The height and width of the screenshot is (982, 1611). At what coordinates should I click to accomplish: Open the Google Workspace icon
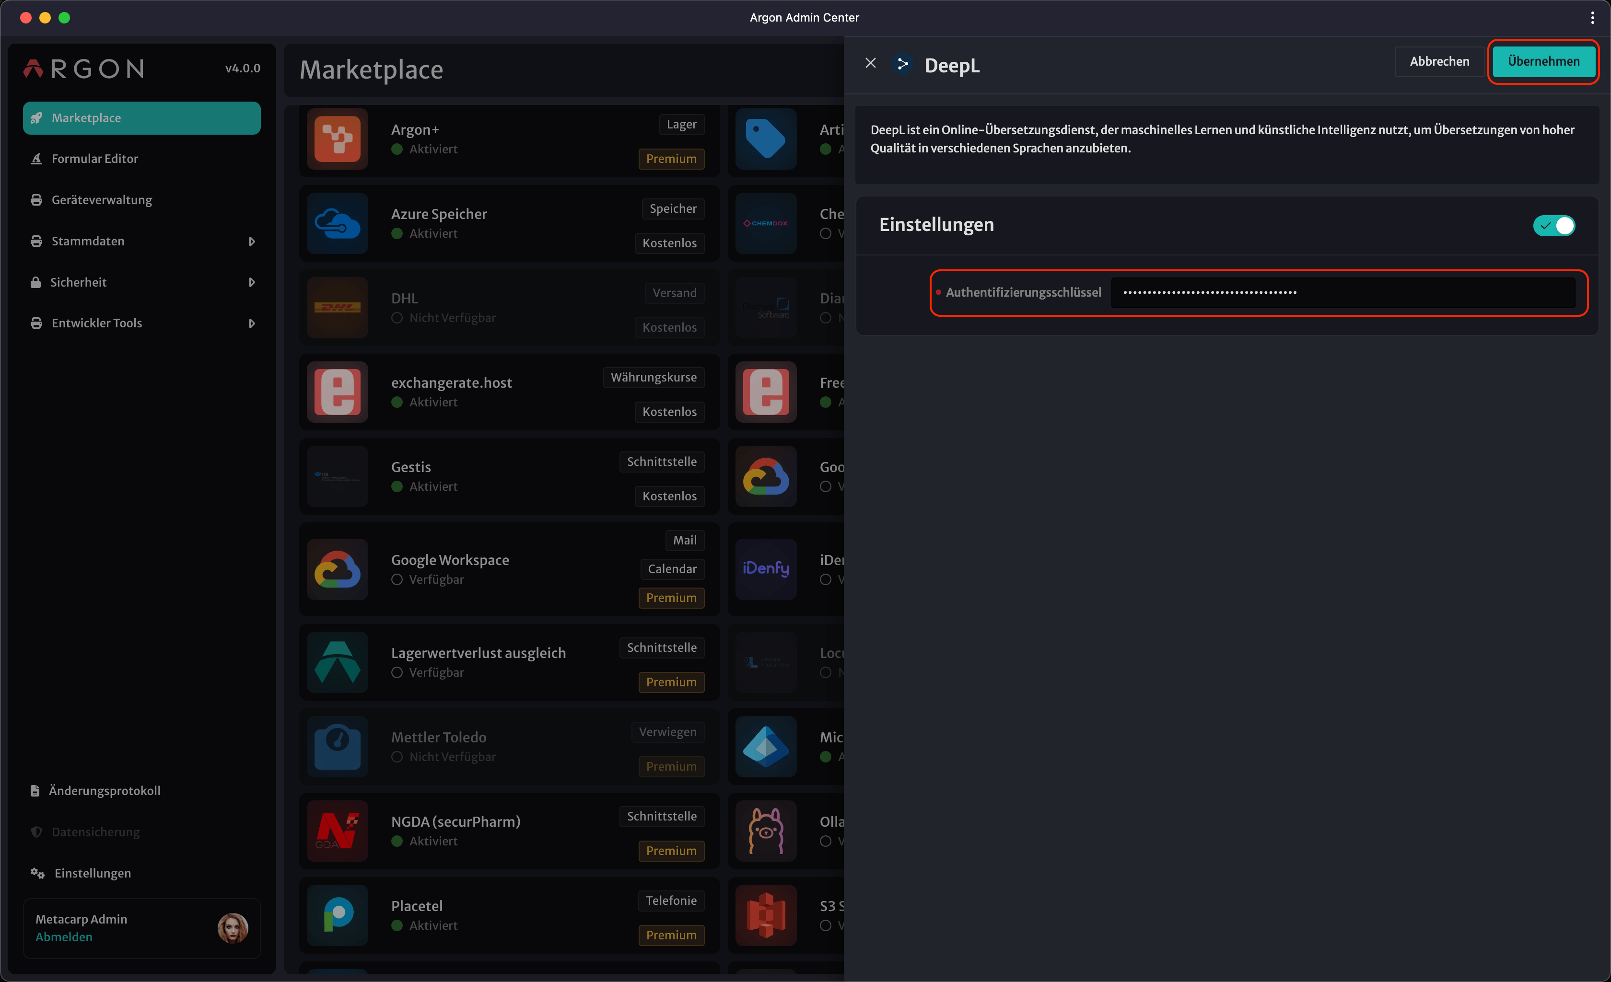pyautogui.click(x=338, y=569)
